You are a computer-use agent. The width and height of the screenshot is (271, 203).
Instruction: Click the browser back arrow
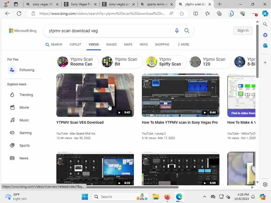click(7, 13)
